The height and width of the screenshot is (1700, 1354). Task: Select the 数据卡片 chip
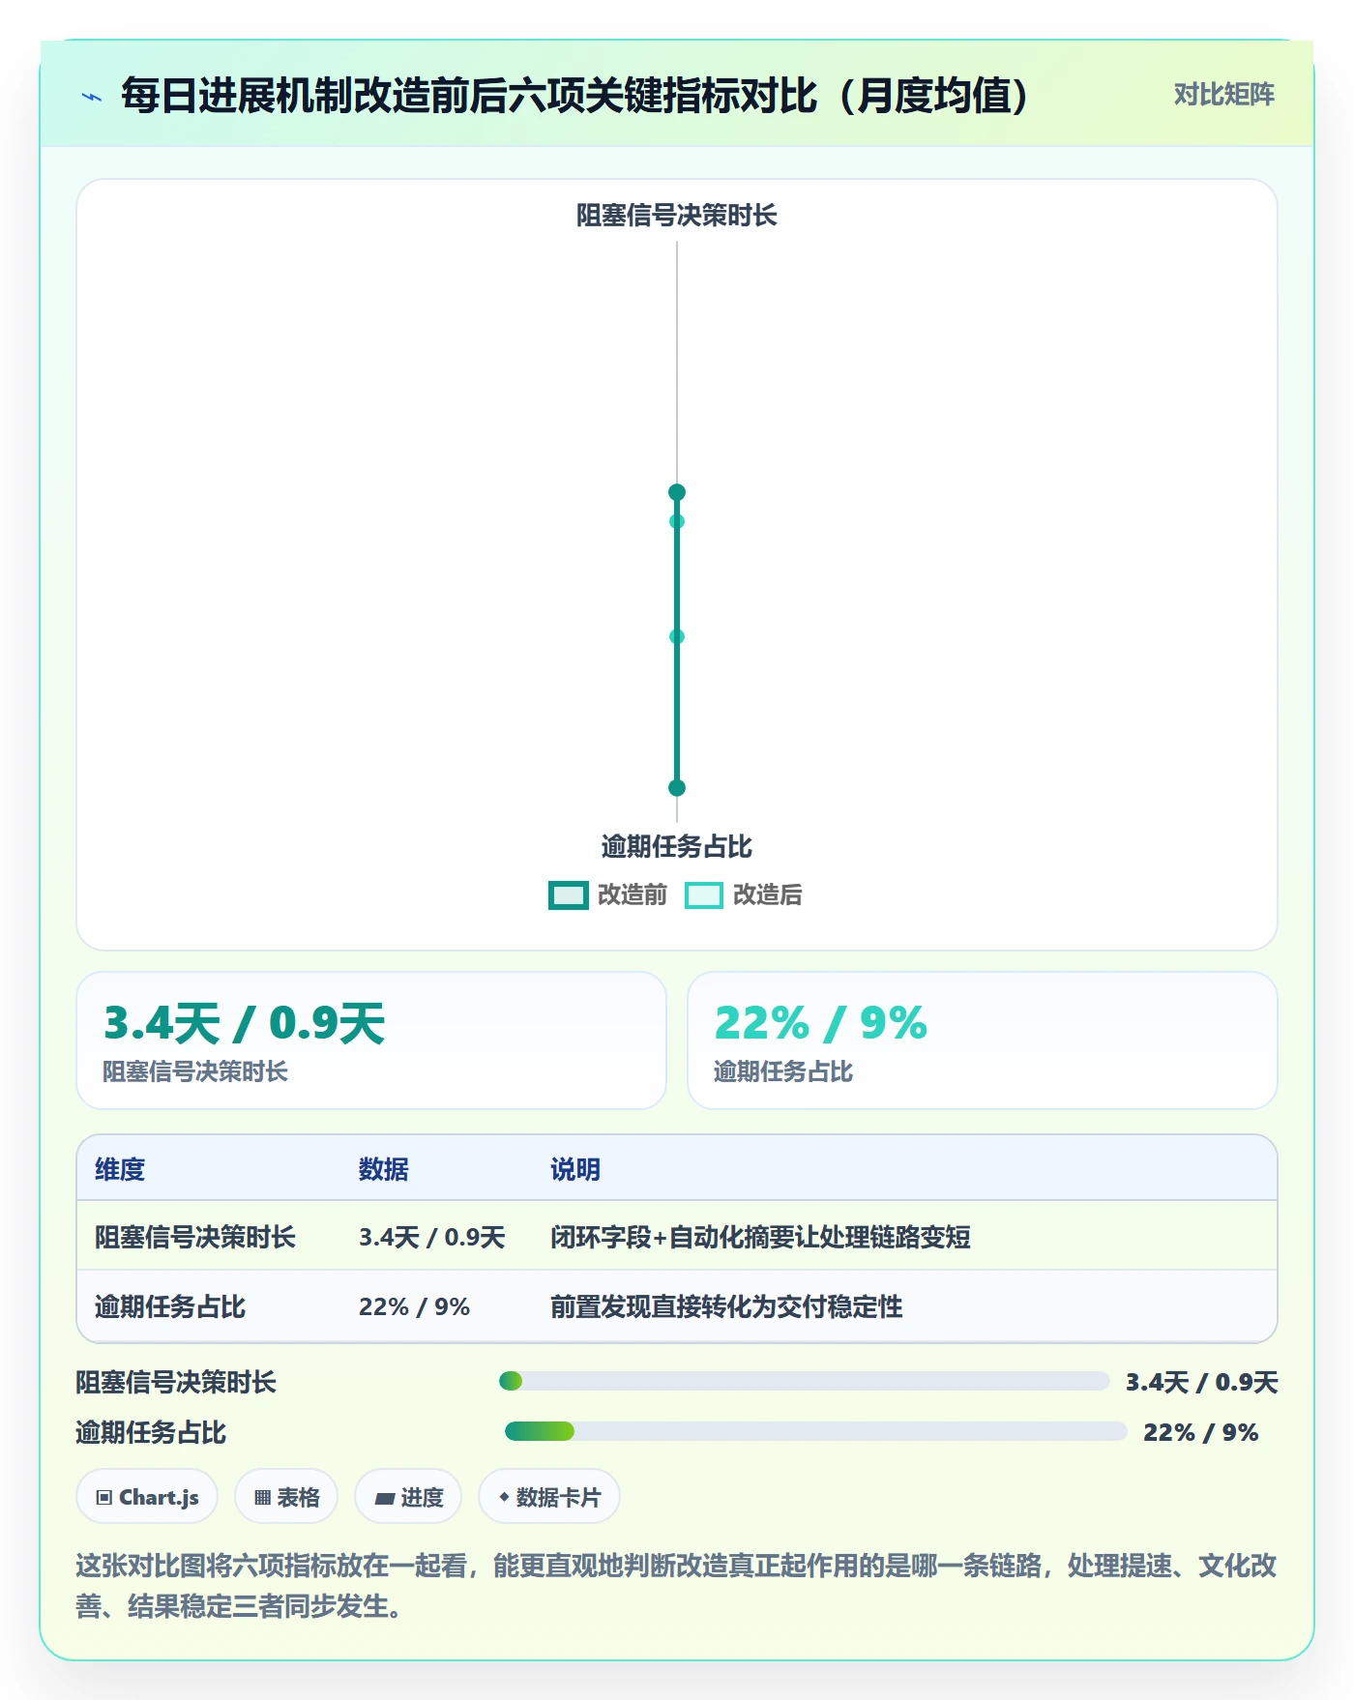(x=549, y=1497)
